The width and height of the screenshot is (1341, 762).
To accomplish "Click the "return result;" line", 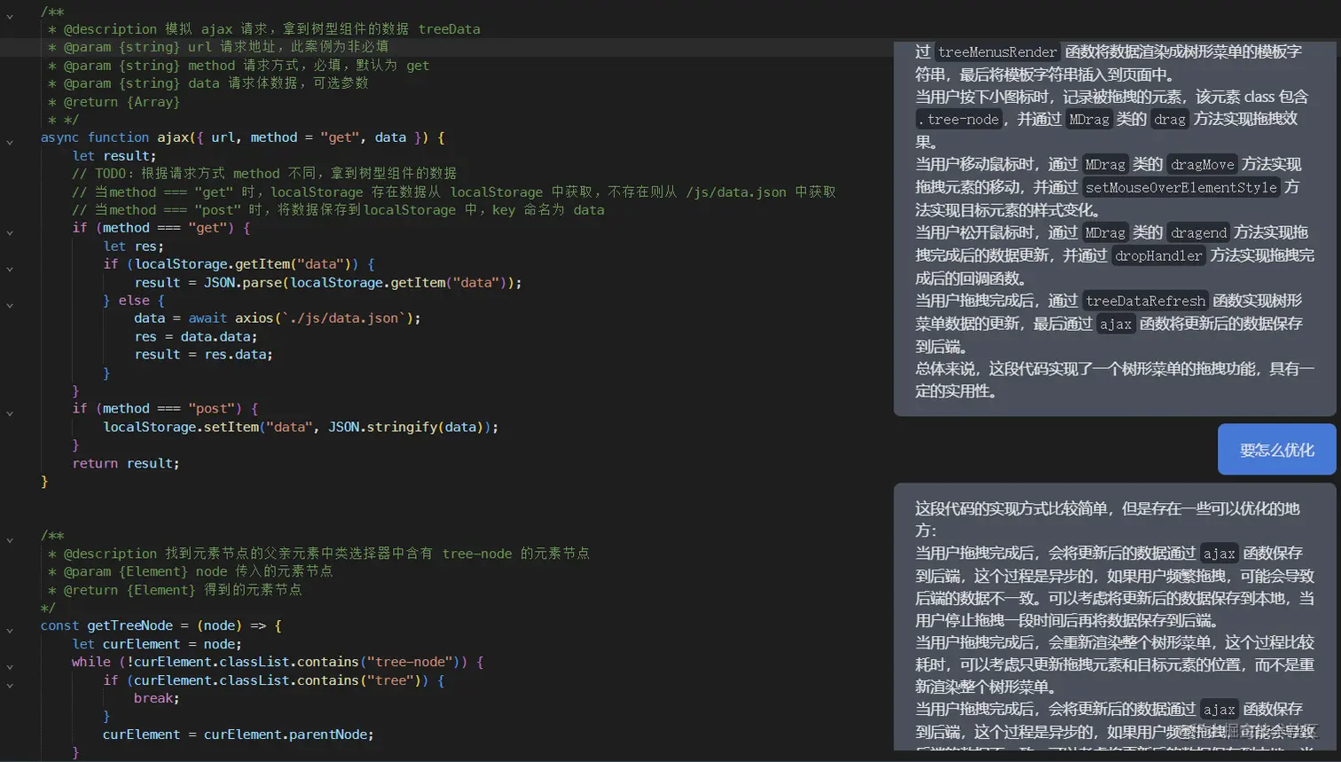I will click(126, 463).
